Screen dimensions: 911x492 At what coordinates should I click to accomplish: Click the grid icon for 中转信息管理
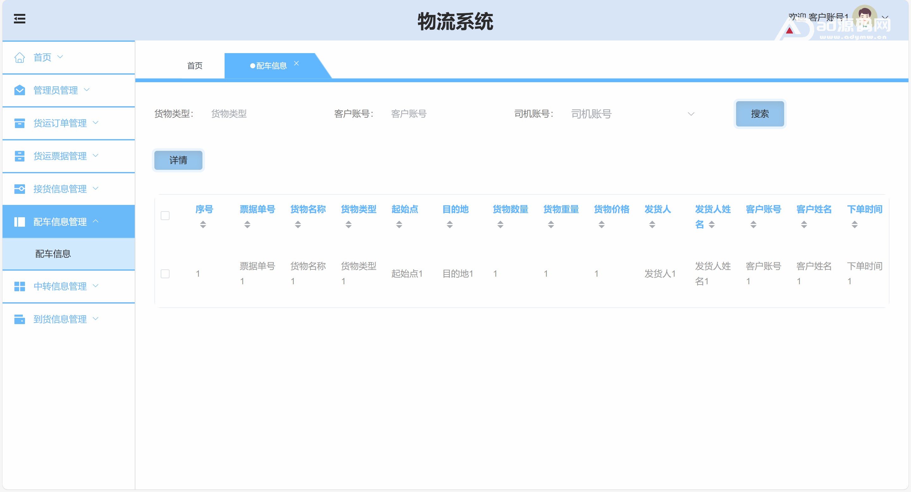pos(19,286)
